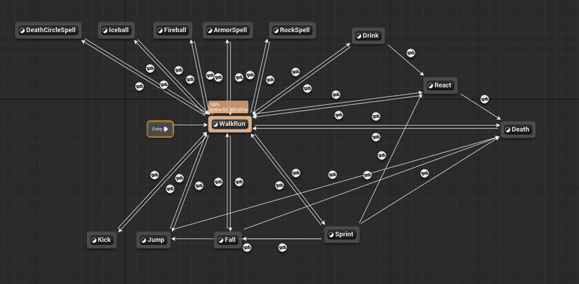Select the ArmorSpell state node
The width and height of the screenshot is (579, 284).
[228, 30]
